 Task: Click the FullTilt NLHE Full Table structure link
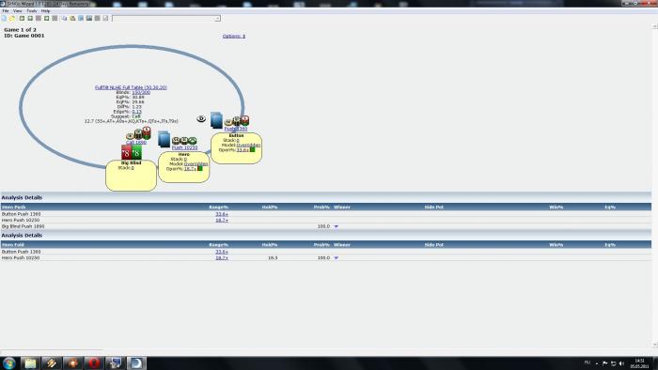click(131, 87)
